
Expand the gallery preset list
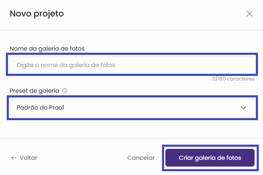tap(132, 108)
